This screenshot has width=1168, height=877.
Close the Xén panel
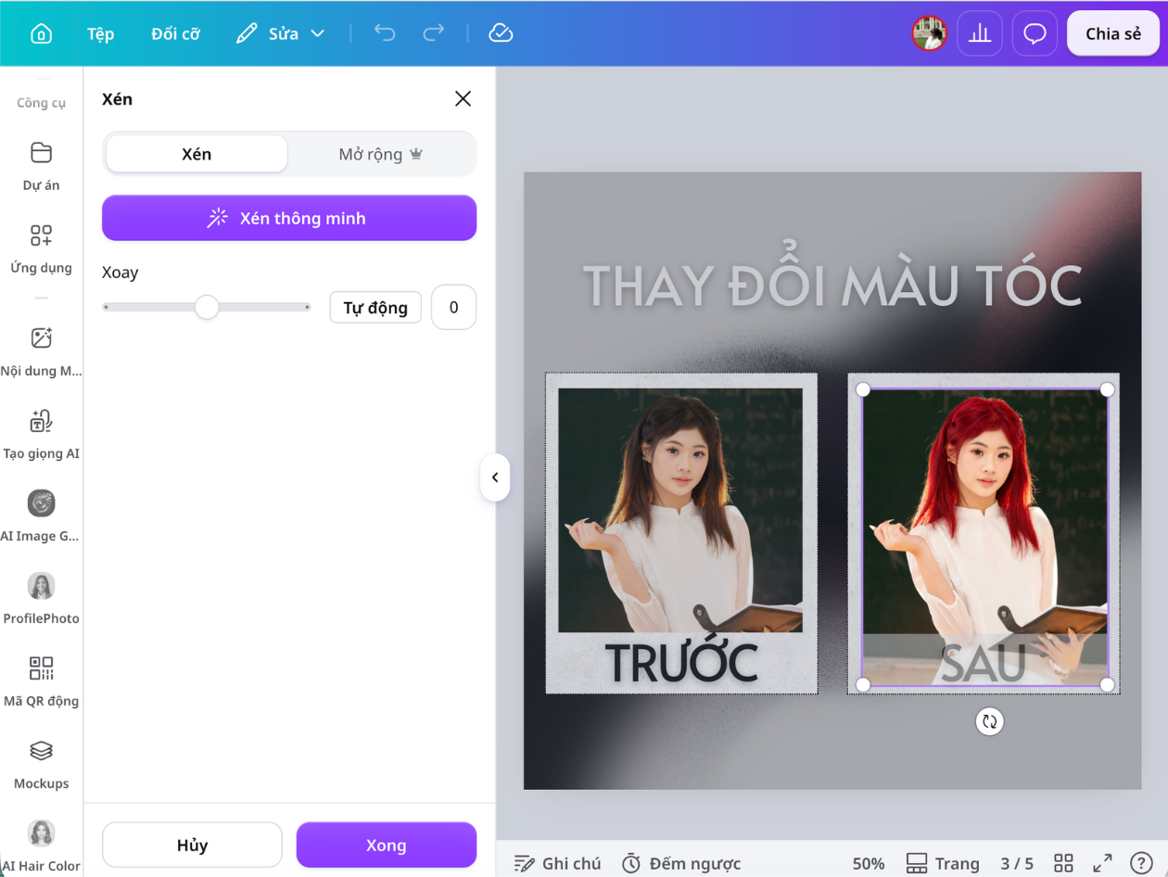pyautogui.click(x=463, y=98)
